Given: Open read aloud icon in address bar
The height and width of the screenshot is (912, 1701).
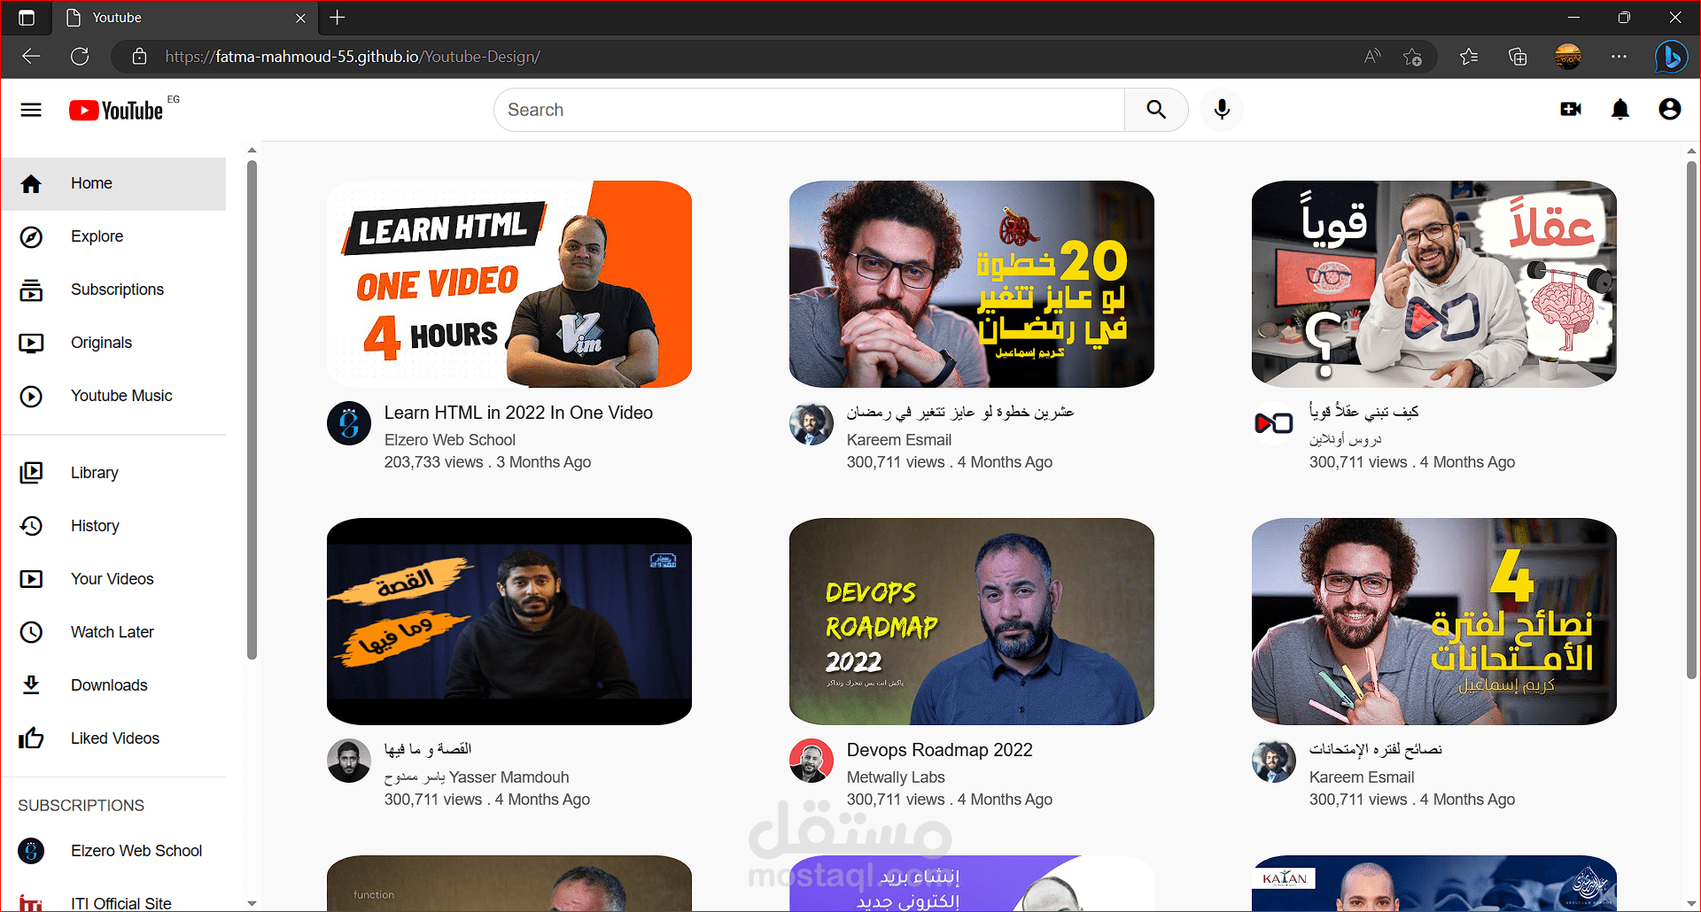Looking at the screenshot, I should [1372, 57].
